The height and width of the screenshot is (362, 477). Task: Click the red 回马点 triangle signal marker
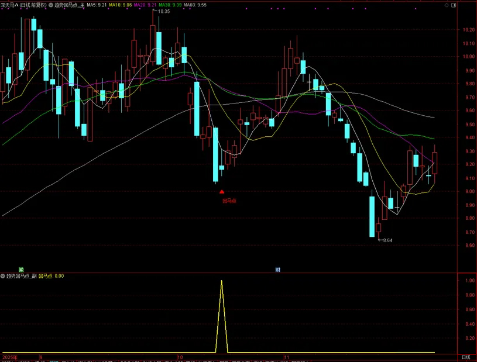[x=222, y=191]
